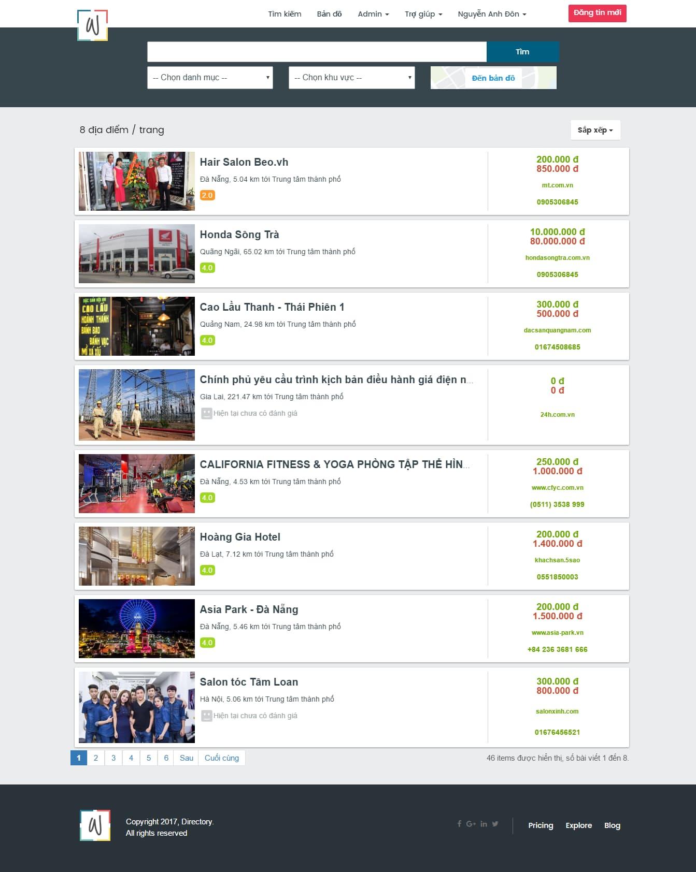Image resolution: width=696 pixels, height=872 pixels.
Task: Open the Twitter footer icon
Action: pos(495,824)
